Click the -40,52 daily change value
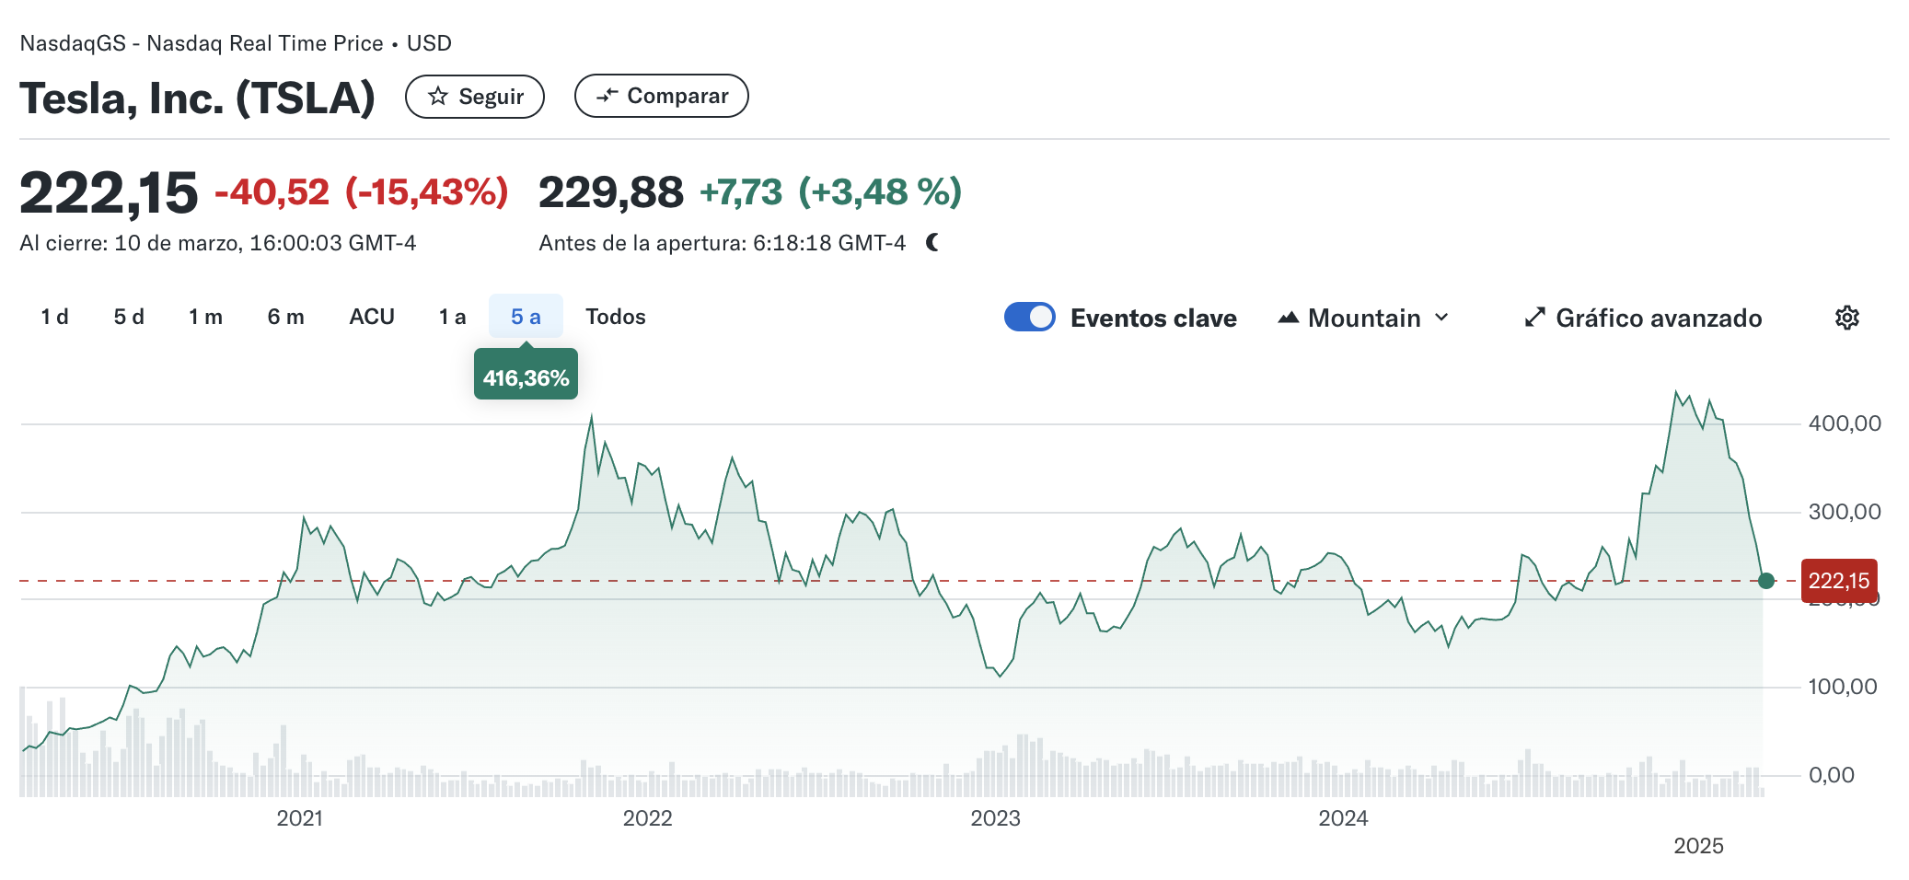 pyautogui.click(x=272, y=192)
